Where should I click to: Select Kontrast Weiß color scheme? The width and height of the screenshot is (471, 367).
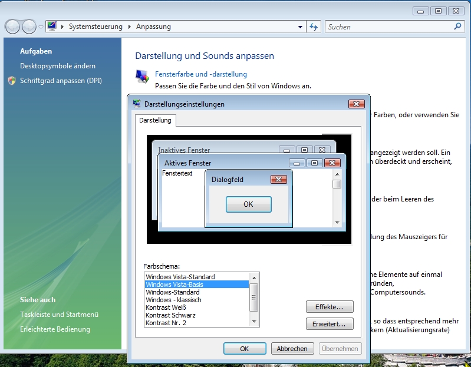pos(197,308)
